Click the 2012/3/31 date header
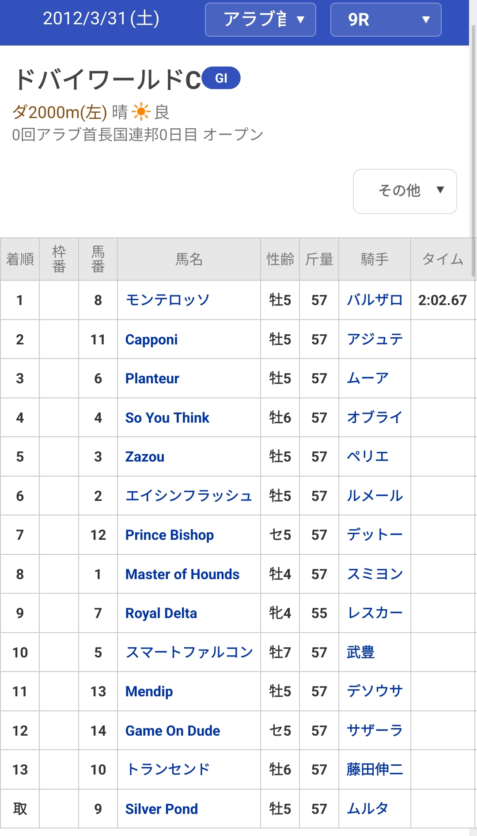The image size is (477, 836). pos(101,19)
